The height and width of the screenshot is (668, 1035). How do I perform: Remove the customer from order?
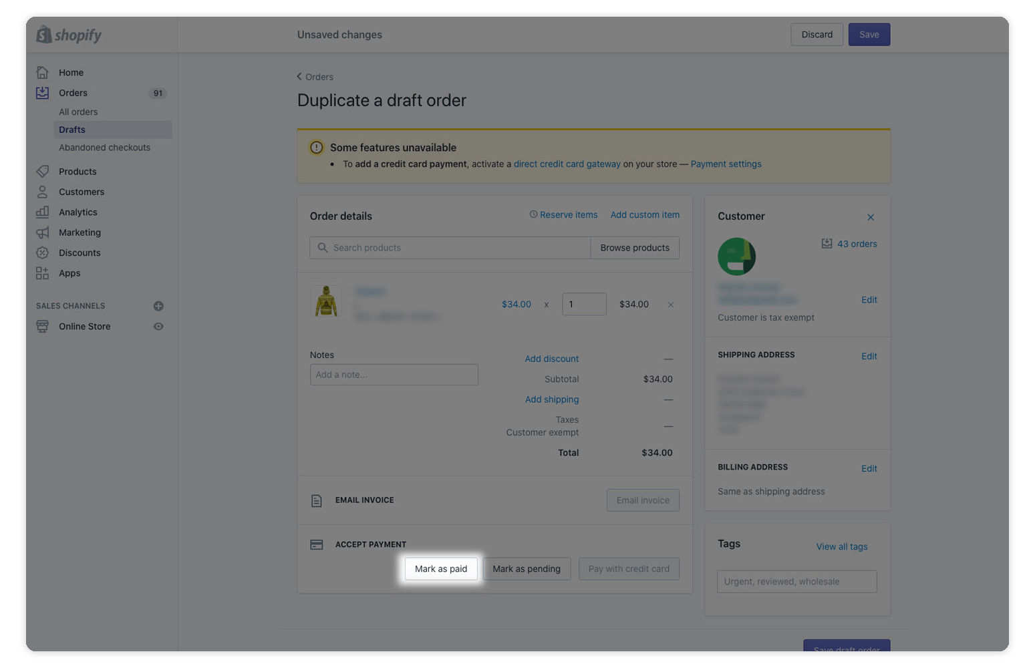click(870, 217)
